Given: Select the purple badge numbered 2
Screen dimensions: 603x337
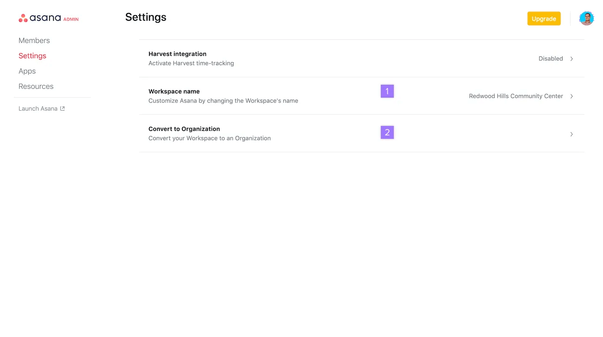Looking at the screenshot, I should point(387,132).
